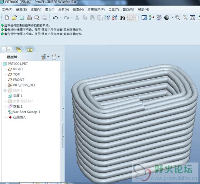
Task: Click the second regenerate manager icon
Action: pos(115,18)
